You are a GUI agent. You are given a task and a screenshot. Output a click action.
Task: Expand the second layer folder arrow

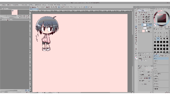click(142, 20)
